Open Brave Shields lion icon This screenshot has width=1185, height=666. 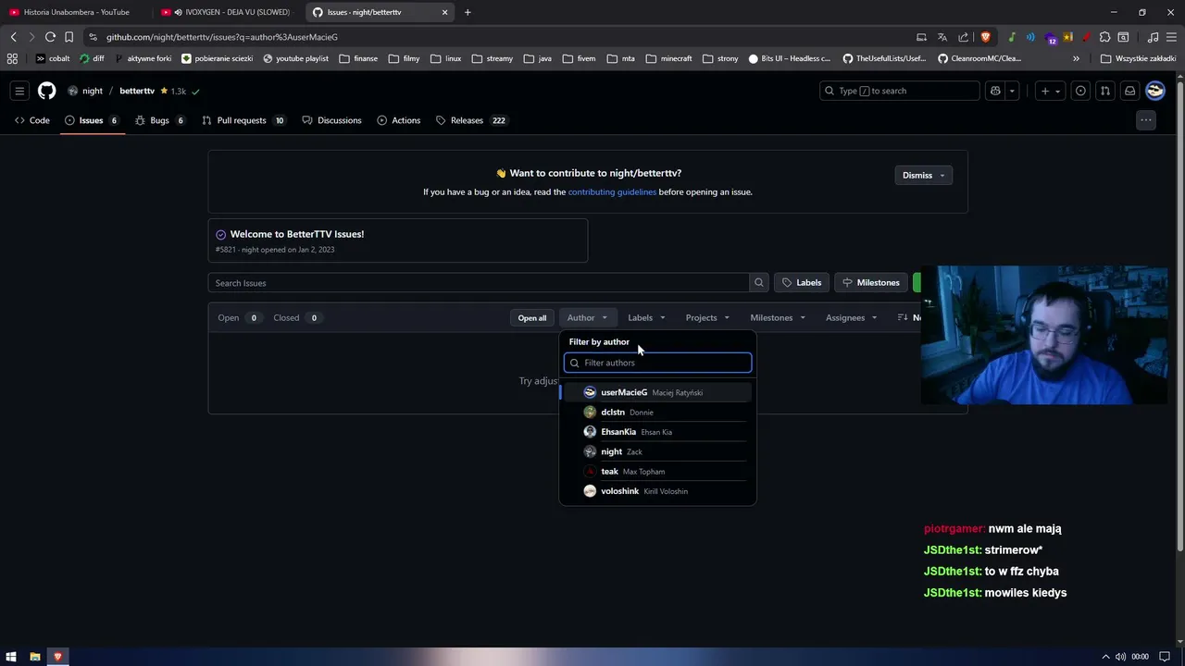coord(985,37)
